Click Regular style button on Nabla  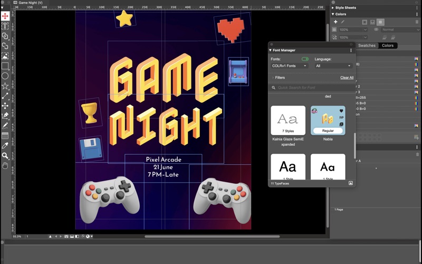click(328, 130)
